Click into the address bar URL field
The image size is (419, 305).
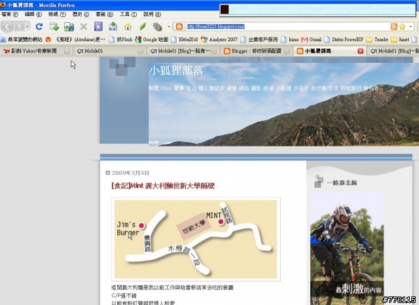pyautogui.click(x=287, y=26)
